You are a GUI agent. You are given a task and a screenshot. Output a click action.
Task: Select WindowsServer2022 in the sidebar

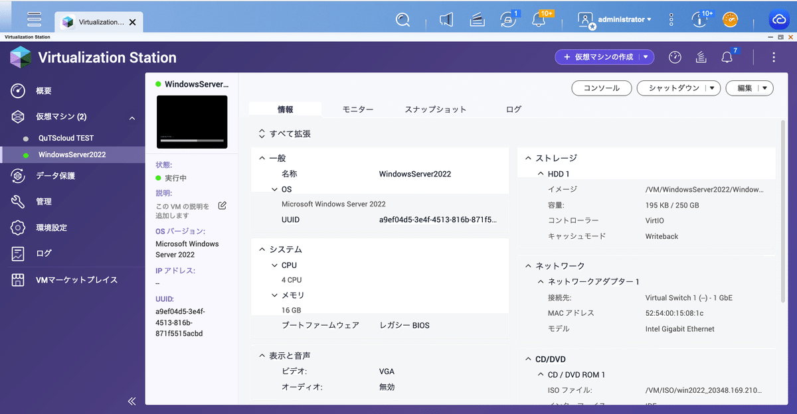72,155
